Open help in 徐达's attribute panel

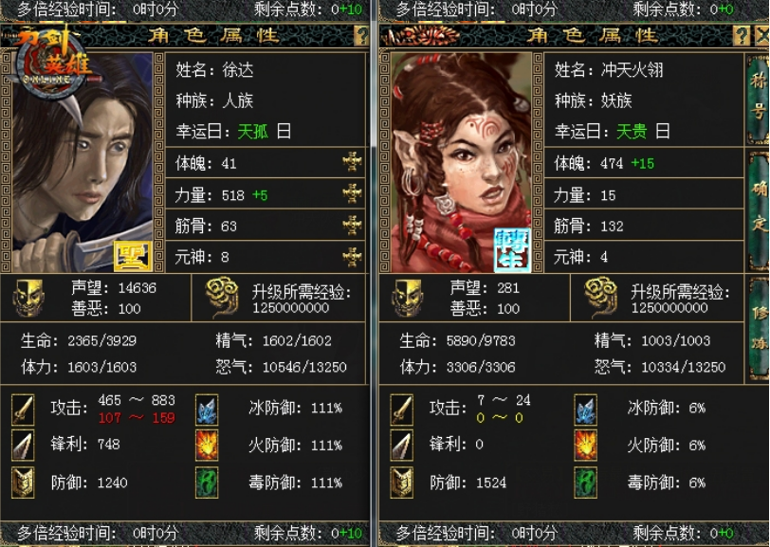(361, 35)
